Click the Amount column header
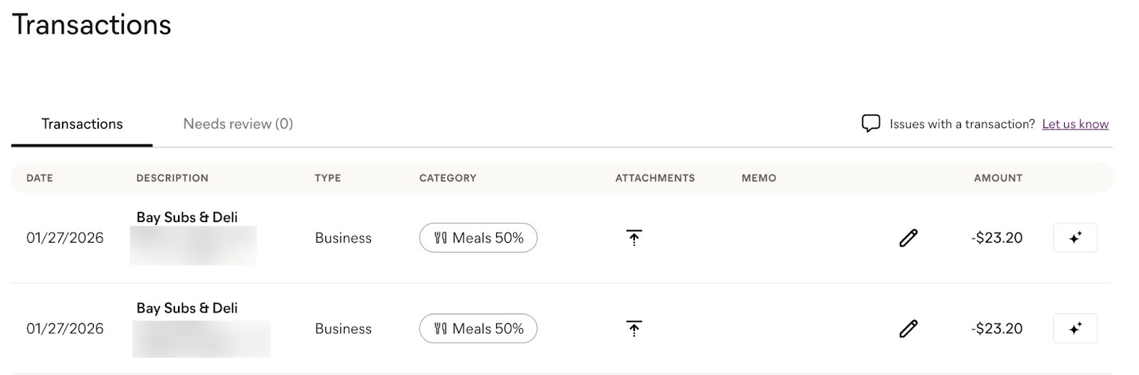 pyautogui.click(x=998, y=178)
